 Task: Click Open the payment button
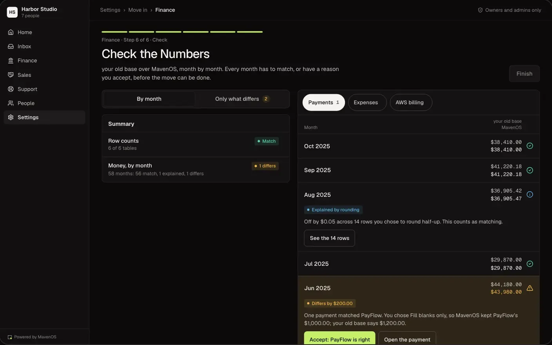coord(407,339)
